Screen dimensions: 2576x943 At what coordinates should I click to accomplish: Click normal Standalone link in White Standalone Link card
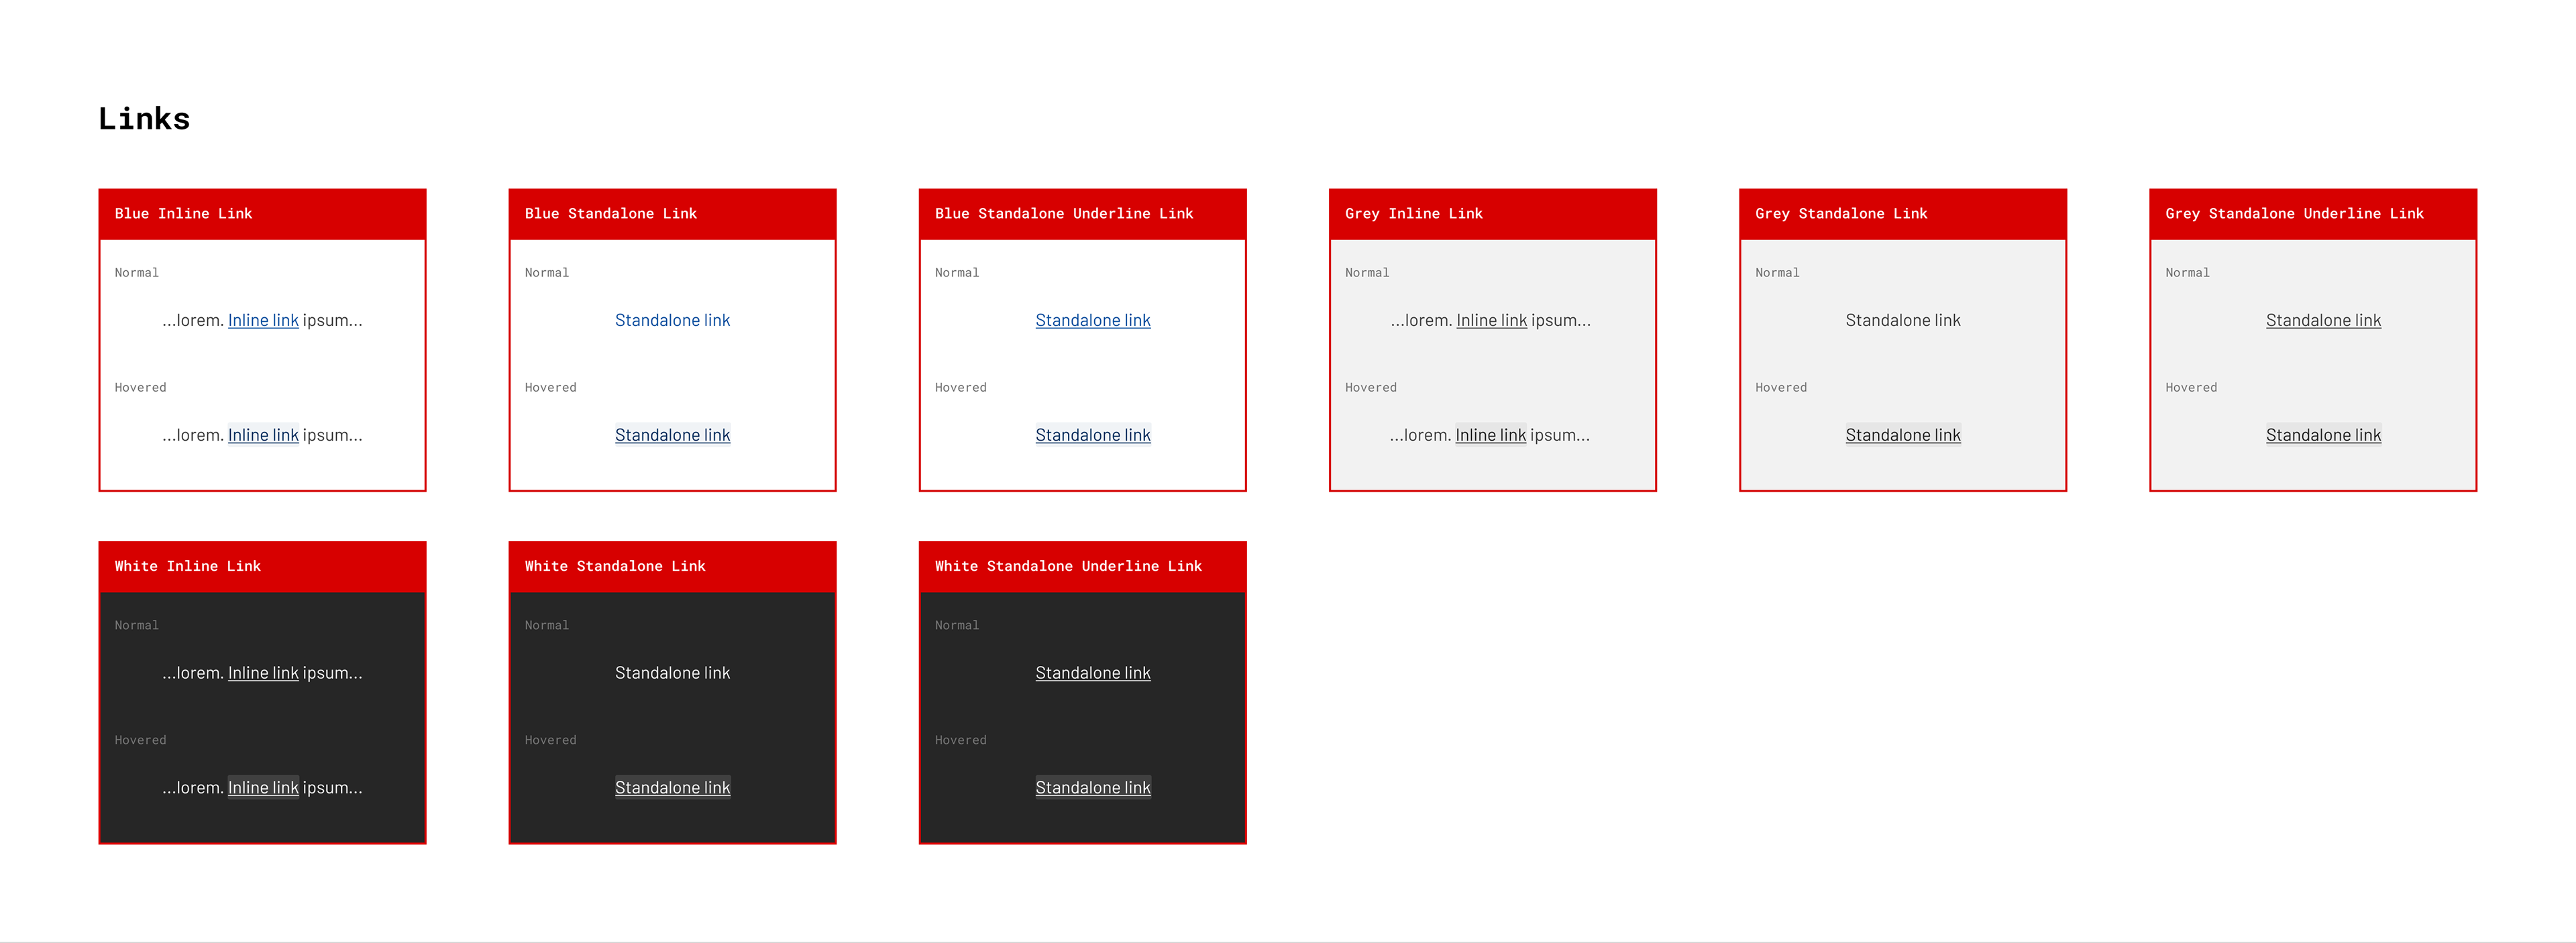click(672, 673)
